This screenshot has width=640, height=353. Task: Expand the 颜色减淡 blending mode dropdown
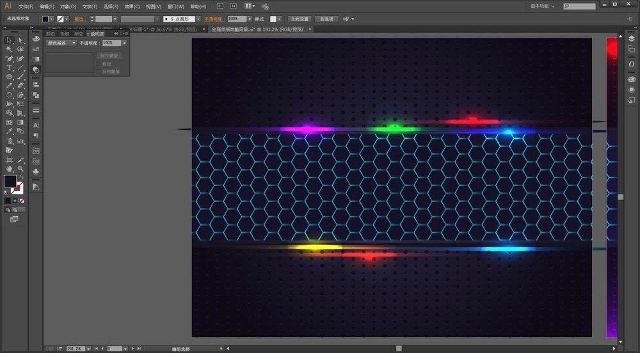74,43
